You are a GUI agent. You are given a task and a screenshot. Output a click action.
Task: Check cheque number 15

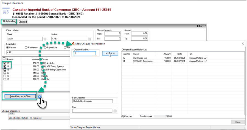pyautogui.click(x=5, y=70)
